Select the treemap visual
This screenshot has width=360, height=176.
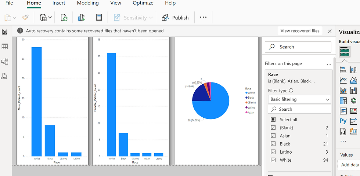click(343, 100)
